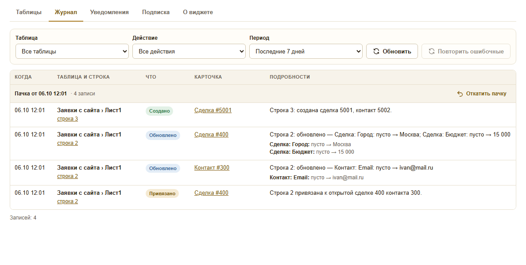Open the О виджете tab
Viewport: 526px width, 265px height.
click(198, 12)
